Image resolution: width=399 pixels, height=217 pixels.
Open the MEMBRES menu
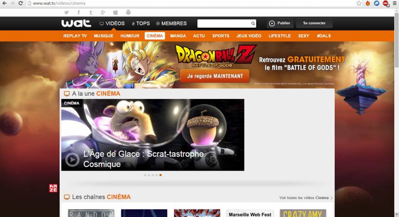tap(171, 23)
